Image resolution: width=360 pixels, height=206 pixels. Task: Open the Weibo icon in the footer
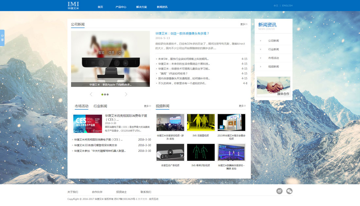click(x=279, y=191)
